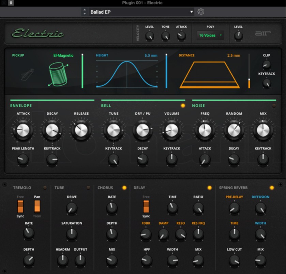The width and height of the screenshot is (286, 274).
Task: Enable the Tube effect LED
Action: [88, 187]
